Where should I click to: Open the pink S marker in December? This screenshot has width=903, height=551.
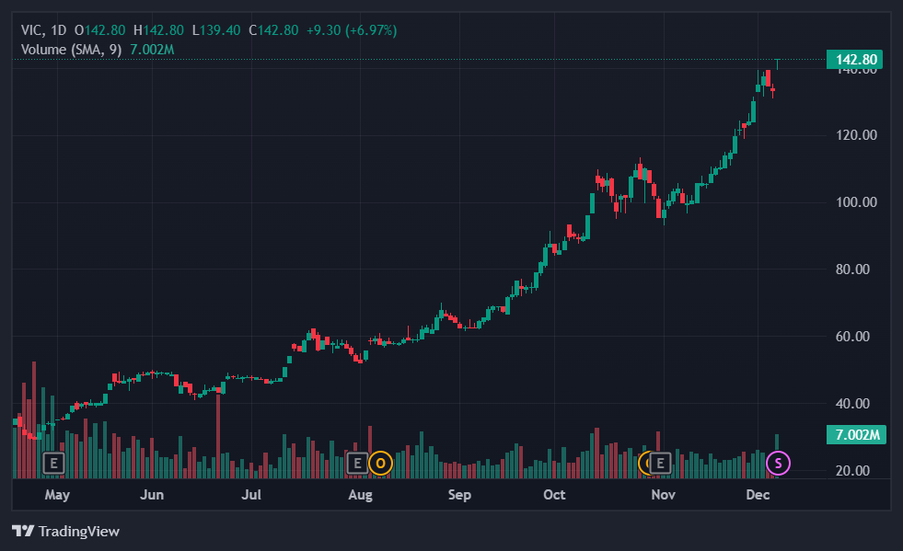(x=779, y=462)
